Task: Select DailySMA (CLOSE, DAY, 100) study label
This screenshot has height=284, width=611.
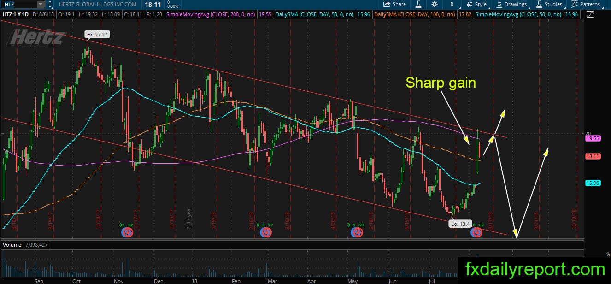Action: pos(415,15)
